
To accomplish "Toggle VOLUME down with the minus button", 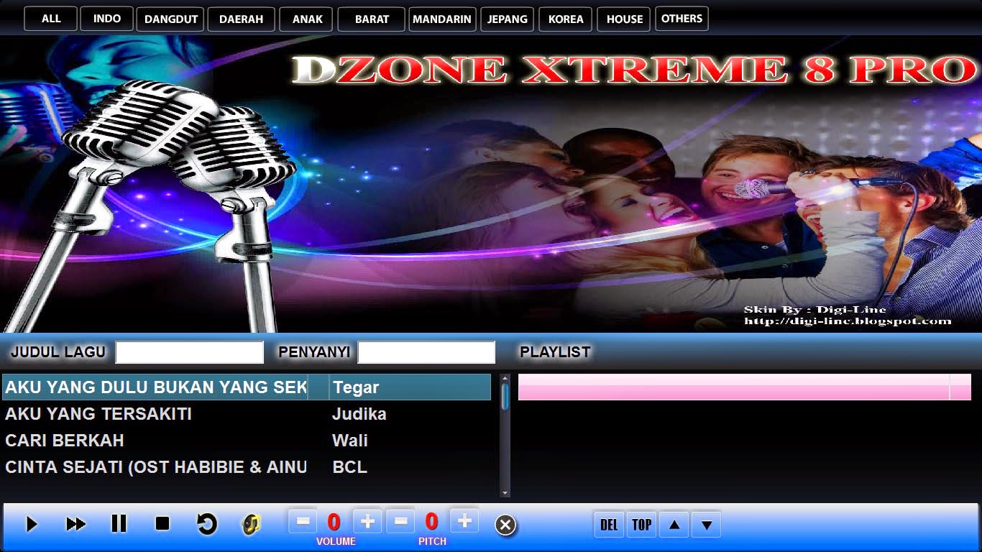I will [303, 522].
